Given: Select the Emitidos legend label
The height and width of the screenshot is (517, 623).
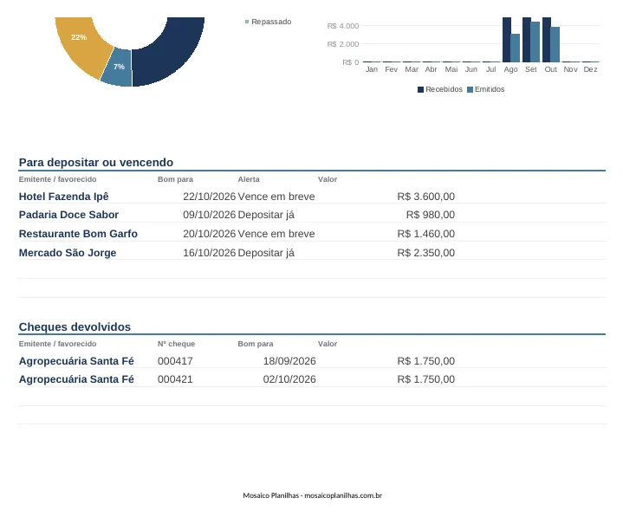Looking at the screenshot, I should pyautogui.click(x=490, y=89).
